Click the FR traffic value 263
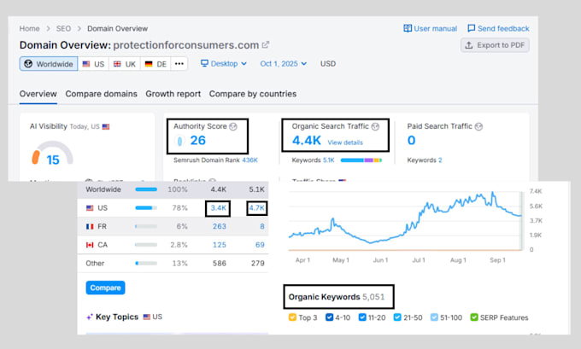The width and height of the screenshot is (581, 349). (219, 226)
